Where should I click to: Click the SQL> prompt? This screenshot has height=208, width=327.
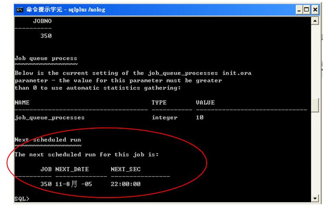pyautogui.click(x=22, y=199)
